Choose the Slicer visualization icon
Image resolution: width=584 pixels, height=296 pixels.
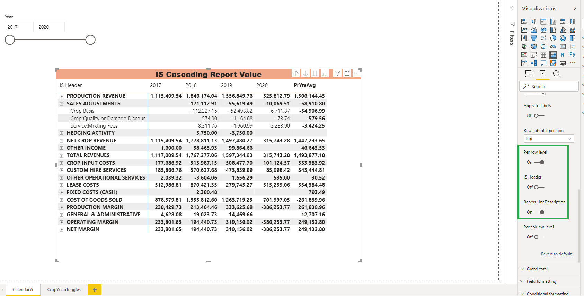coord(534,55)
